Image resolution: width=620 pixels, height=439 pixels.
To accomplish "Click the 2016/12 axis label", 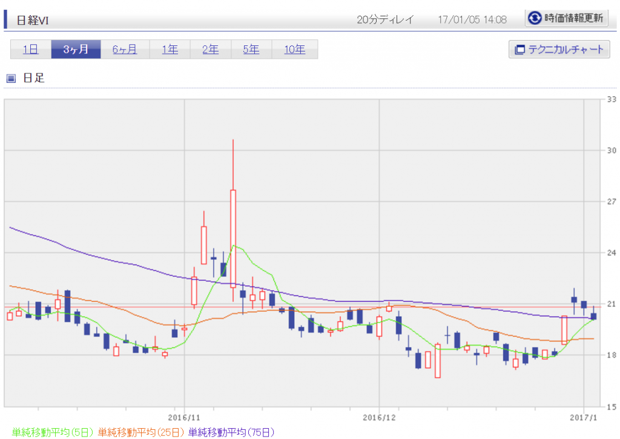I will point(379,417).
